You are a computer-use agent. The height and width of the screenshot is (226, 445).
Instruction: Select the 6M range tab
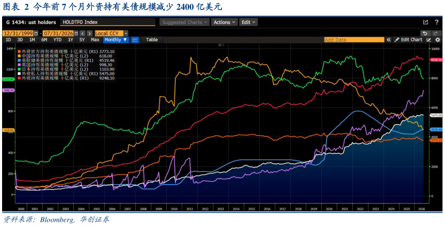(x=44, y=40)
